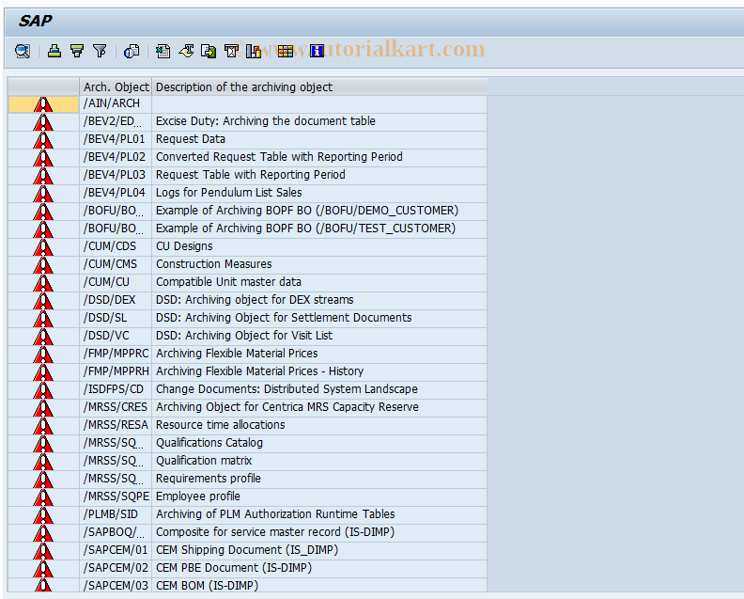Open the print preview icon

(x=132, y=51)
